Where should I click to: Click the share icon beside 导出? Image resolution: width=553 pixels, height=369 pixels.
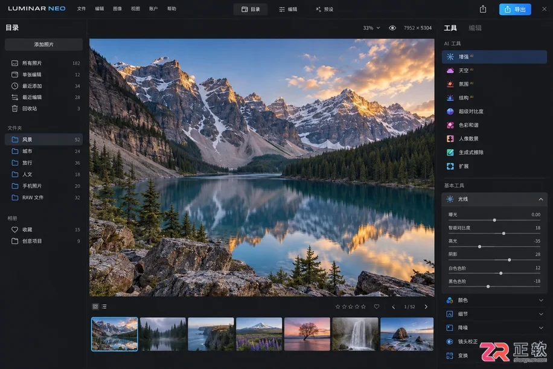click(483, 9)
